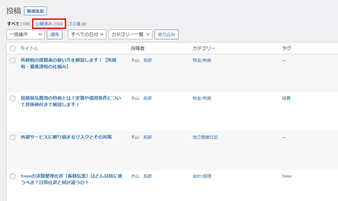338x201 pixels.
Task: Open the 公開済み (100) filter
Action: 49,24
